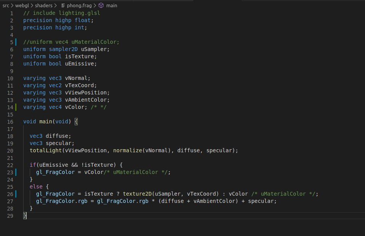The image size is (365, 236).
Task: Click 'gl_FragColor.rgb' at start of line 27
Action: pyautogui.click(x=62, y=201)
